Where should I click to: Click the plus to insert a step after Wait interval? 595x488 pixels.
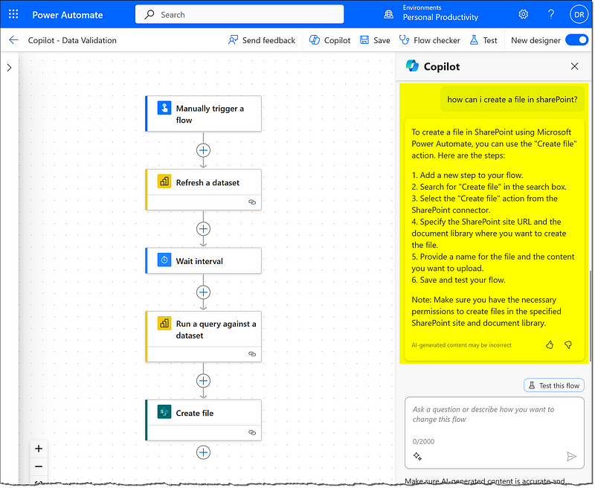[x=203, y=292]
